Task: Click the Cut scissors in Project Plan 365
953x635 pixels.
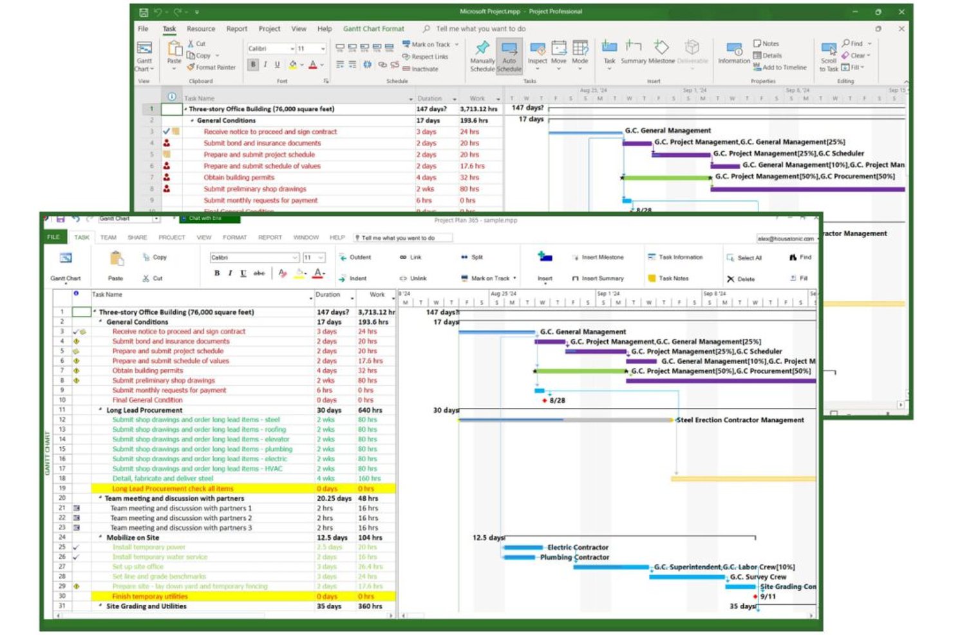Action: point(146,279)
